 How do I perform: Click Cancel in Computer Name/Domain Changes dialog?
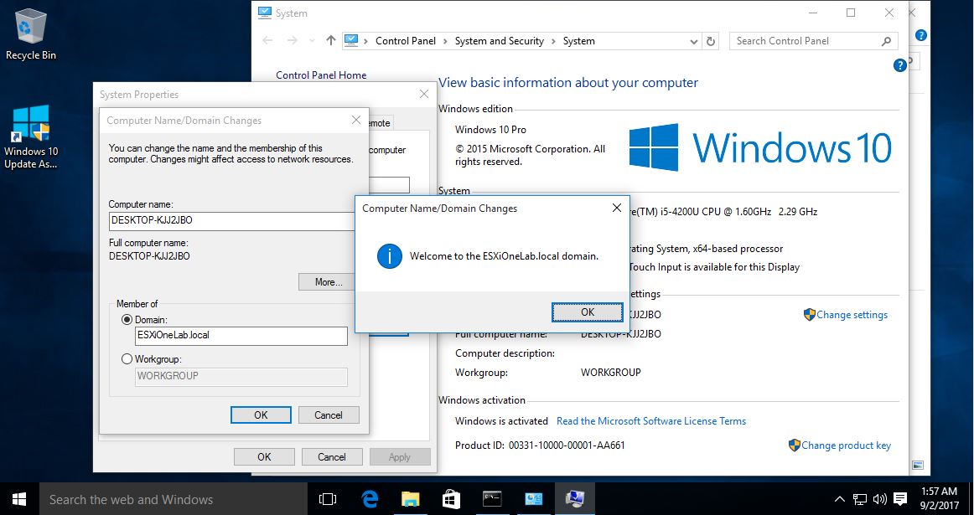328,415
